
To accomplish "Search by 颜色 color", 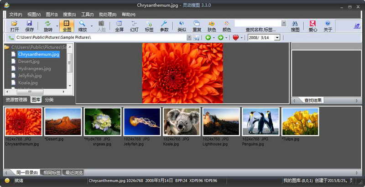I will pyautogui.click(x=226, y=26).
